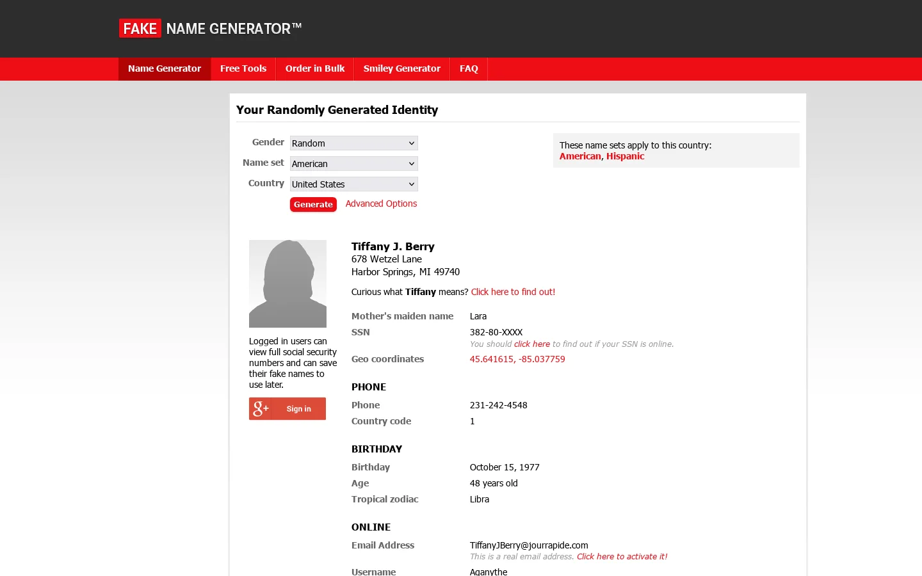Image resolution: width=922 pixels, height=576 pixels.
Task: Click the Google Plus sign in icon
Action: point(261,408)
